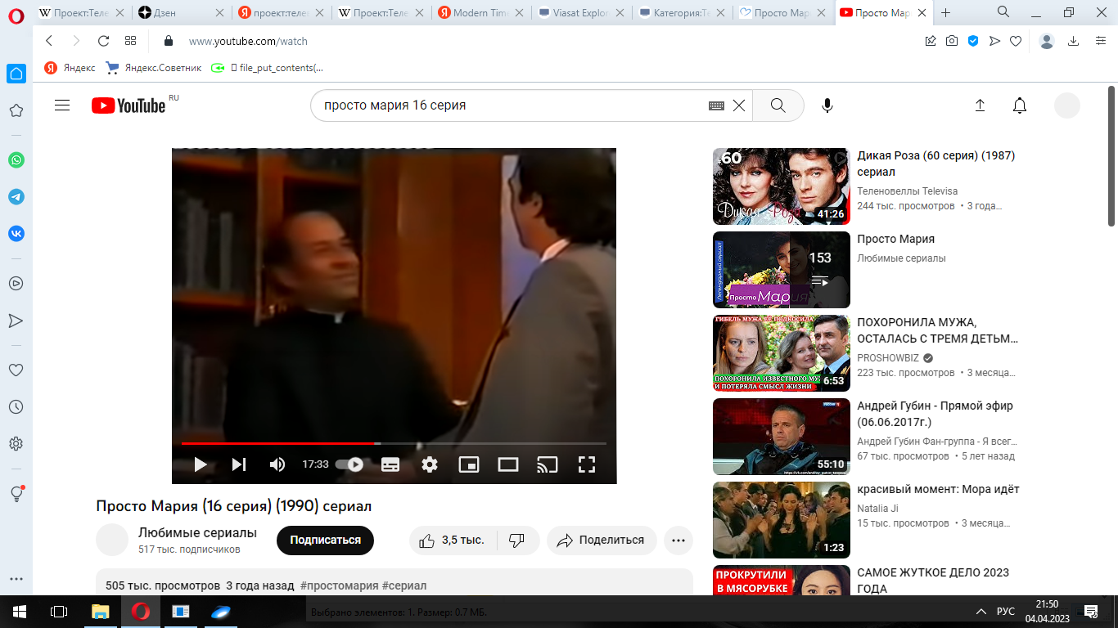
Task: Open the Яндекс.Советник bookmark
Action: click(x=153, y=68)
